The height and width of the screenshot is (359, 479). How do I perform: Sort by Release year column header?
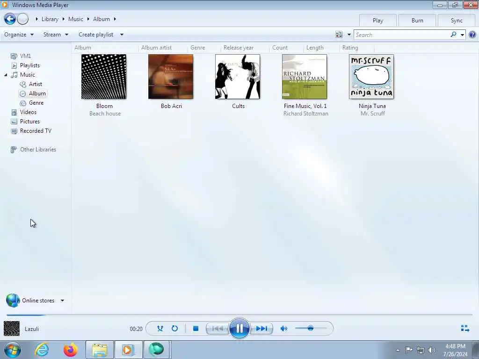point(239,48)
